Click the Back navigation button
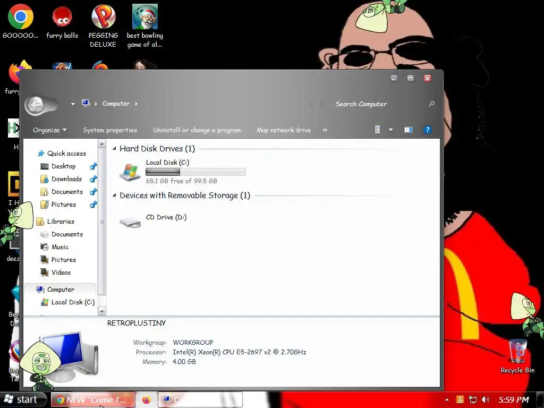 point(35,104)
